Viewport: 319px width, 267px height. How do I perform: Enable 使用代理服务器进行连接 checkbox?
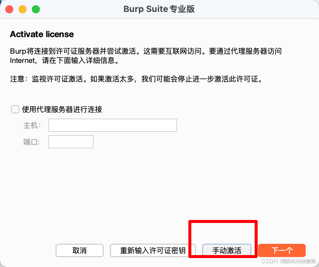(x=15, y=109)
